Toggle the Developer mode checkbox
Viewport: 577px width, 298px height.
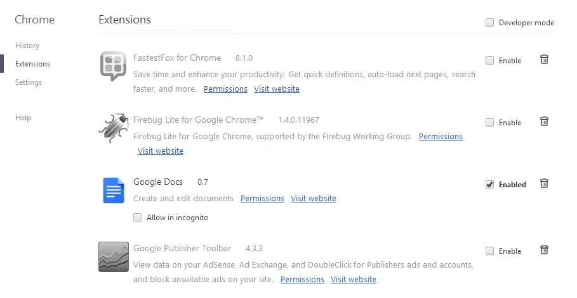point(489,22)
